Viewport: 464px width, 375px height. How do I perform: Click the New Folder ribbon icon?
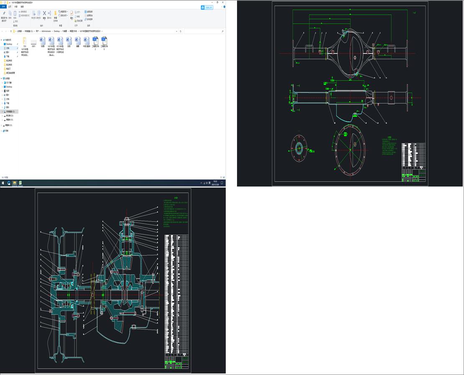[55, 14]
